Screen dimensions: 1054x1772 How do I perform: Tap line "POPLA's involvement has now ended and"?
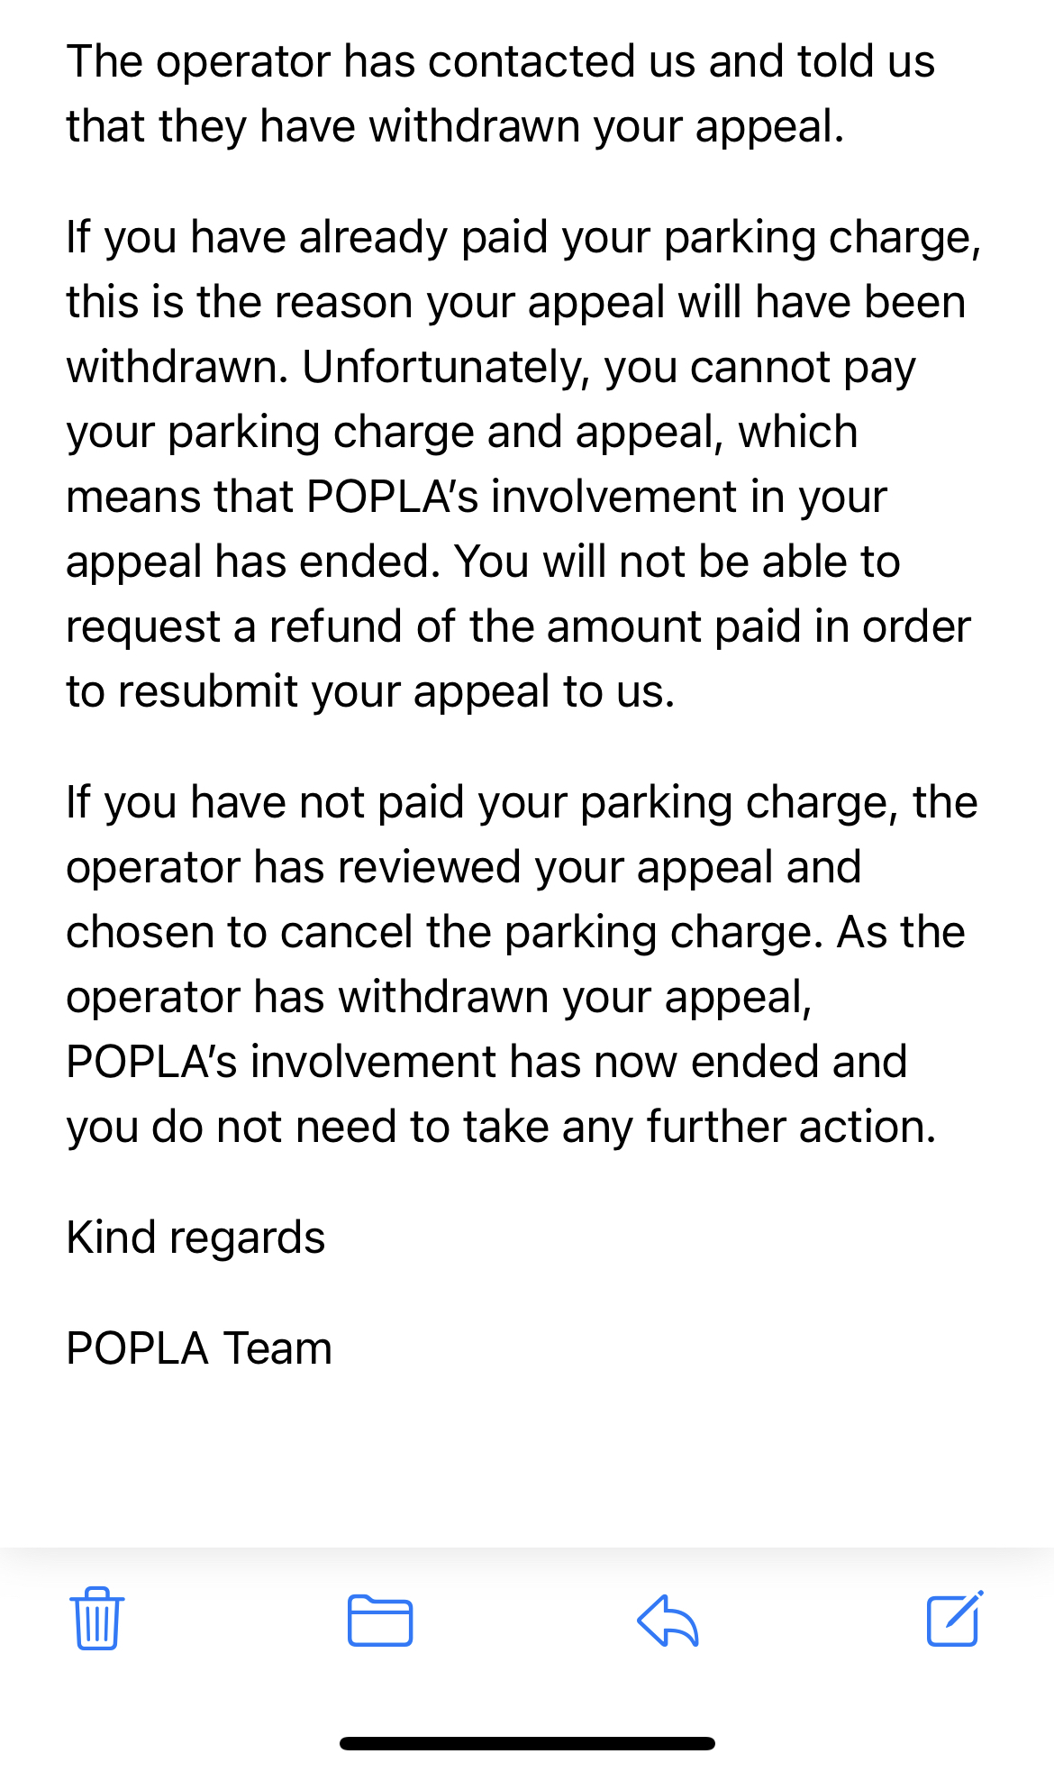pos(486,1062)
